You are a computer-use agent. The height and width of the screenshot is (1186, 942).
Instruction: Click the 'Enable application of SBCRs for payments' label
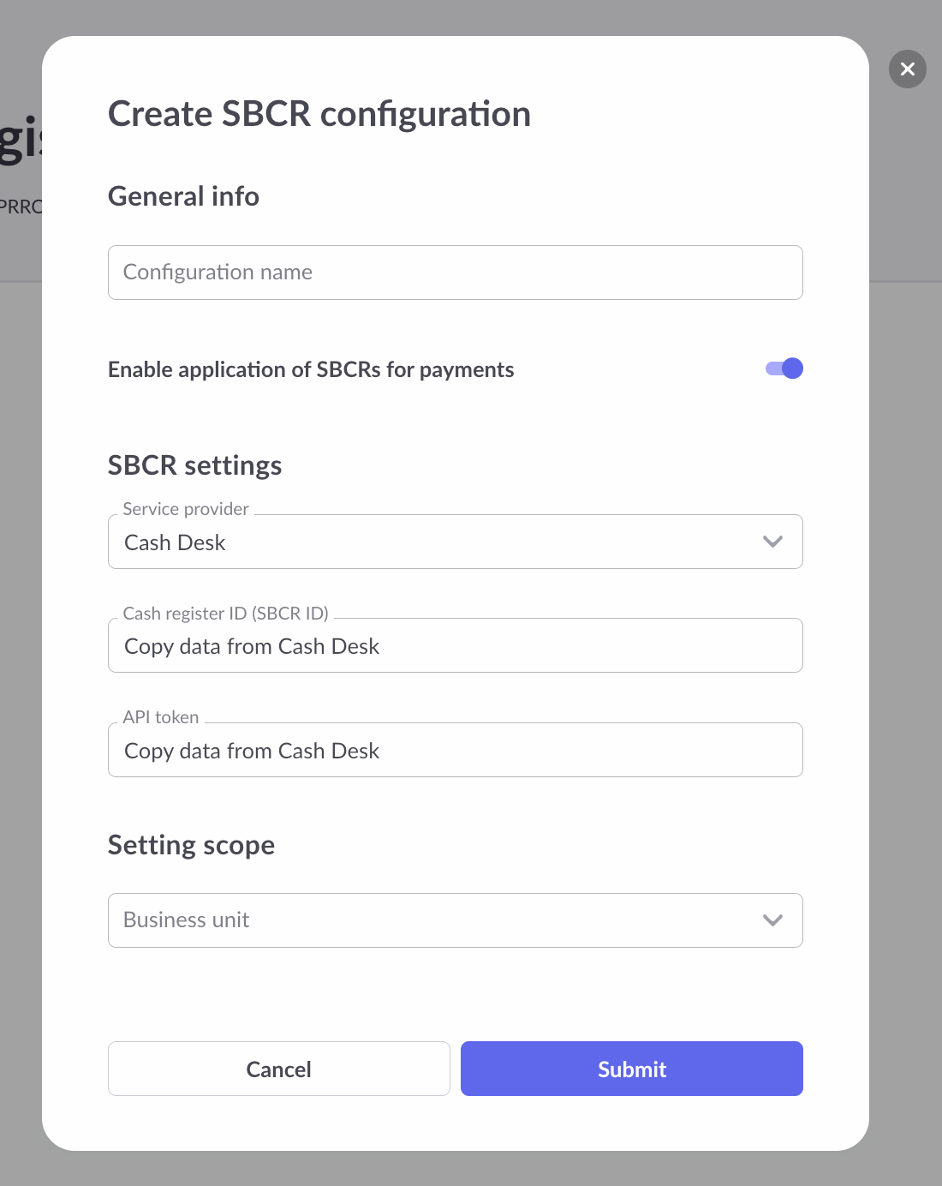click(311, 369)
